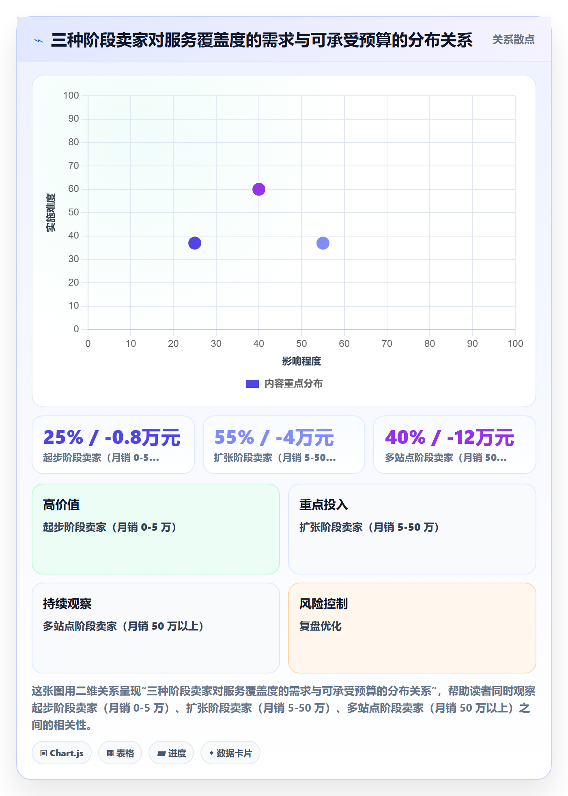Click the 进度 tag chip
Viewport: 568px width, 796px height.
pos(171,753)
